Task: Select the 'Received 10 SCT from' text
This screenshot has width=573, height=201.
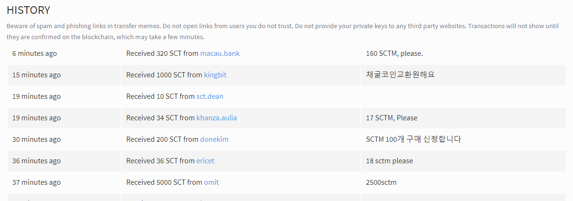Action: click(160, 96)
